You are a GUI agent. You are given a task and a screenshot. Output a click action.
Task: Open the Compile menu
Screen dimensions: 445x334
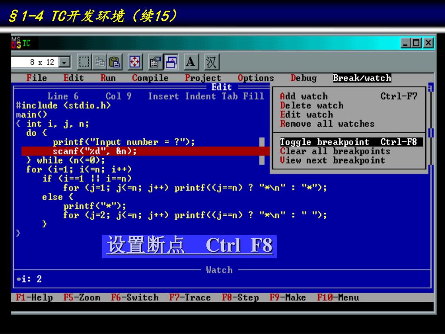tap(150, 78)
